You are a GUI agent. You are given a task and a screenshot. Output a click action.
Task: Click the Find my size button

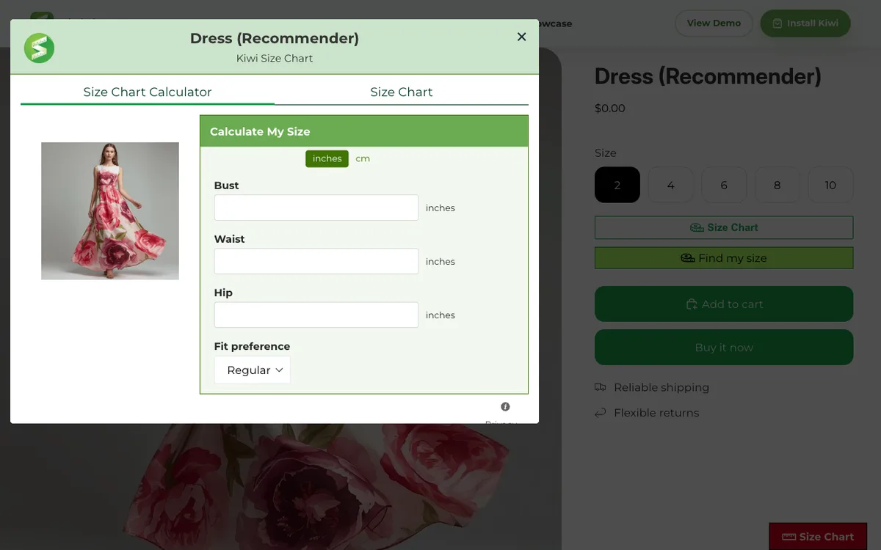[x=724, y=258]
